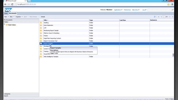Viewport: 178px width, 100px height.
Task: Open the Help menu dropdown
Action: pyautogui.click(x=135, y=10)
